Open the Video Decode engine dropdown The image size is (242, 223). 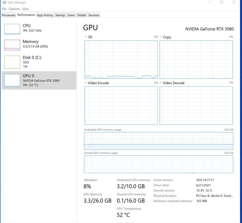(161, 83)
